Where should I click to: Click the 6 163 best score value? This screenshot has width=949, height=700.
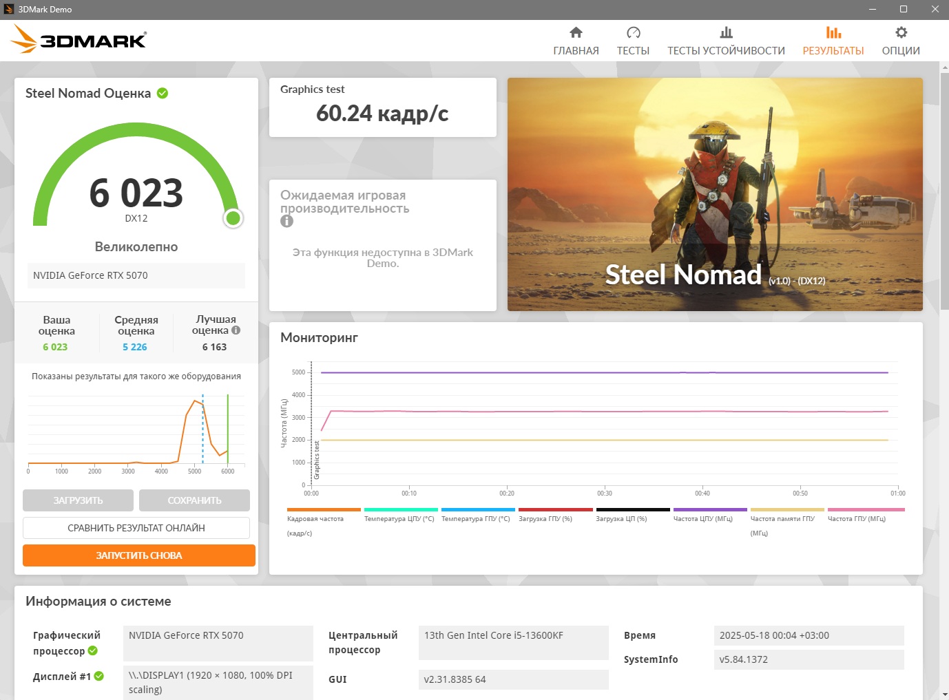[x=214, y=347]
